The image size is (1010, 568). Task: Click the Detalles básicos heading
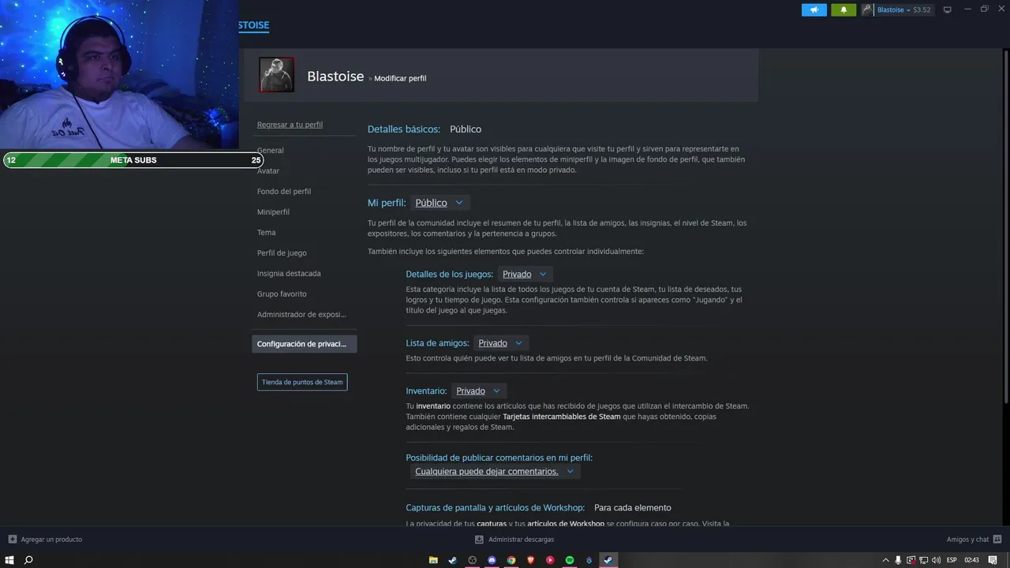[404, 129]
